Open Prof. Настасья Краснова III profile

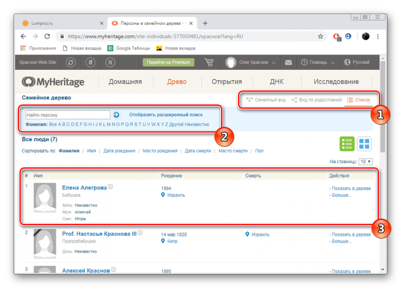tap(99, 234)
